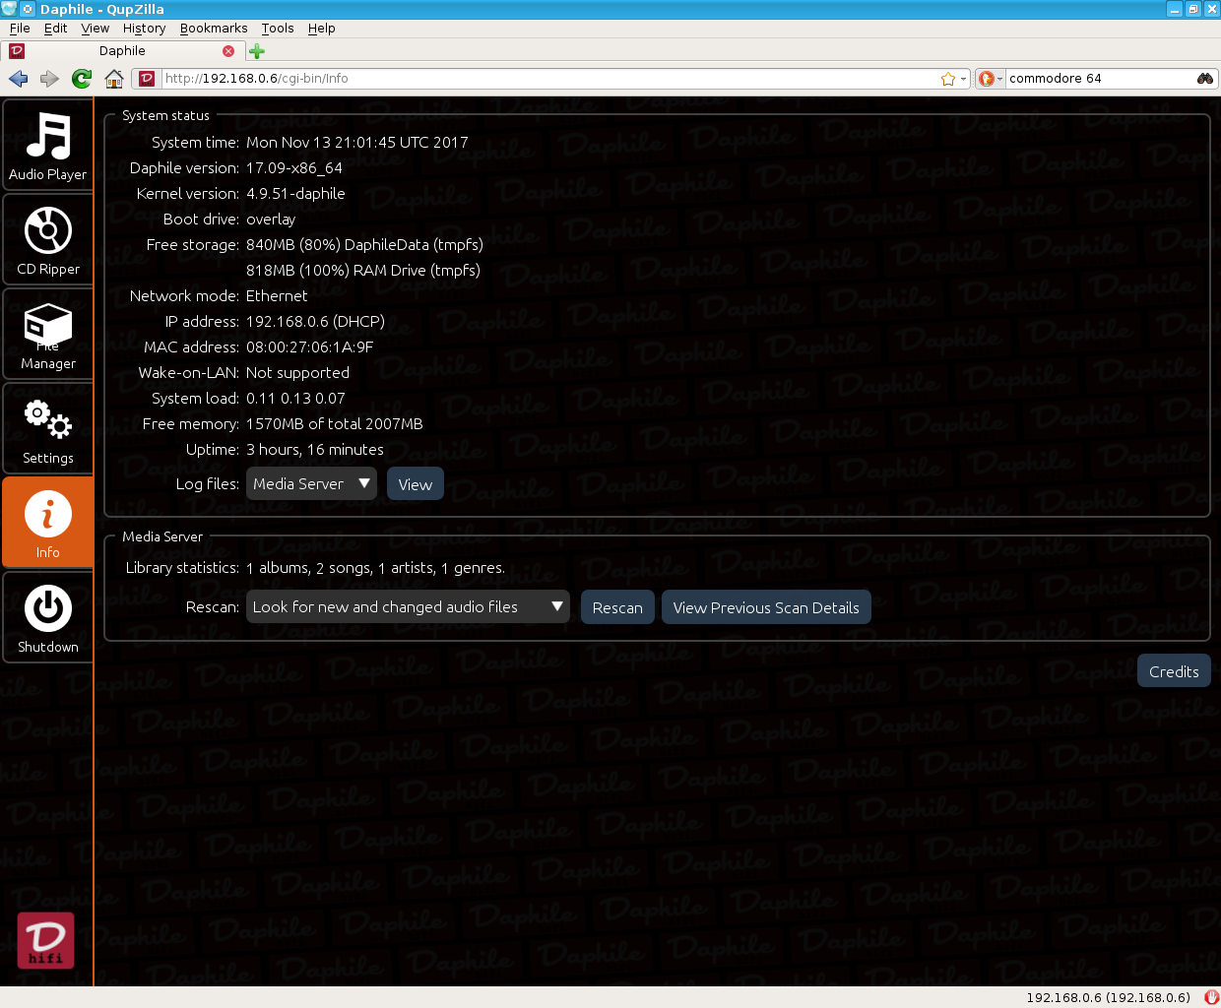Click the site icon in address bar
Viewport: 1221px width, 1008px height.
tap(147, 79)
